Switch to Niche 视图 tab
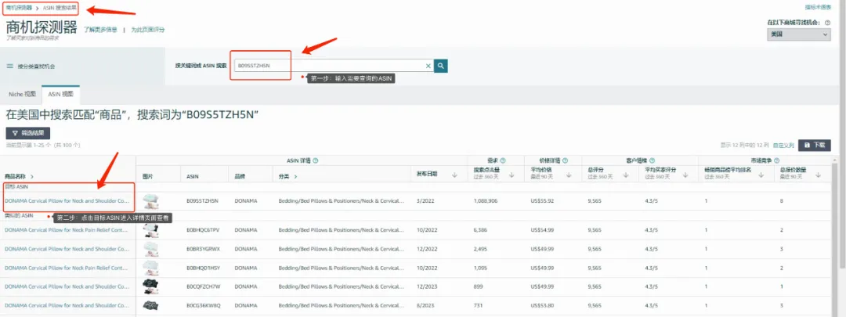Viewport: 846px width, 317px height. pyautogui.click(x=22, y=94)
